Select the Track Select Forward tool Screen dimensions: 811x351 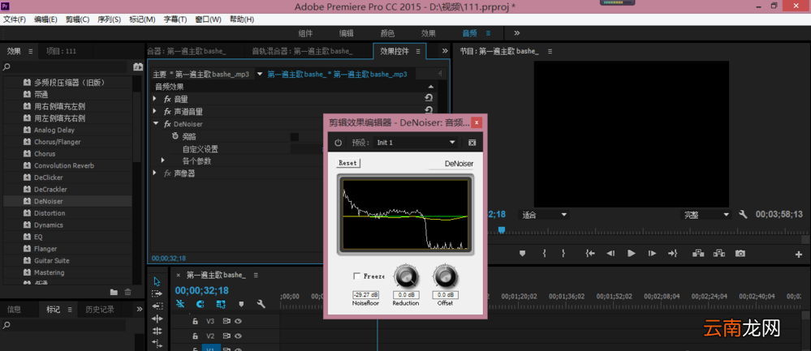coord(157,293)
